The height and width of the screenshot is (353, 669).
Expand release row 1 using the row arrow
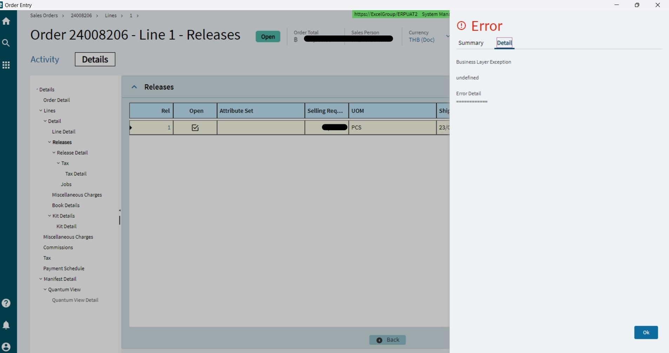[131, 128]
